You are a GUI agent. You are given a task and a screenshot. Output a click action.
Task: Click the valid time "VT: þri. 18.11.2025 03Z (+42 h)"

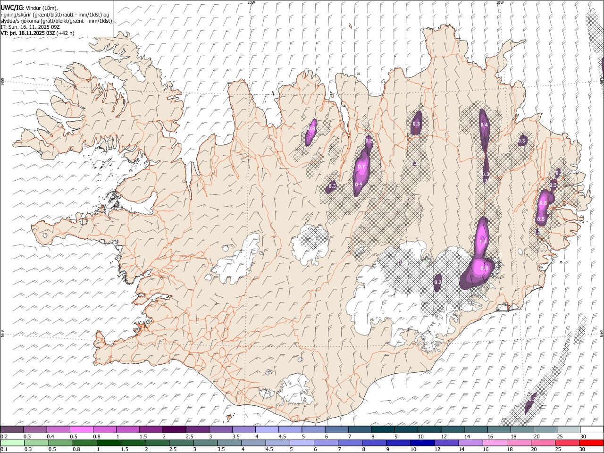[37, 33]
